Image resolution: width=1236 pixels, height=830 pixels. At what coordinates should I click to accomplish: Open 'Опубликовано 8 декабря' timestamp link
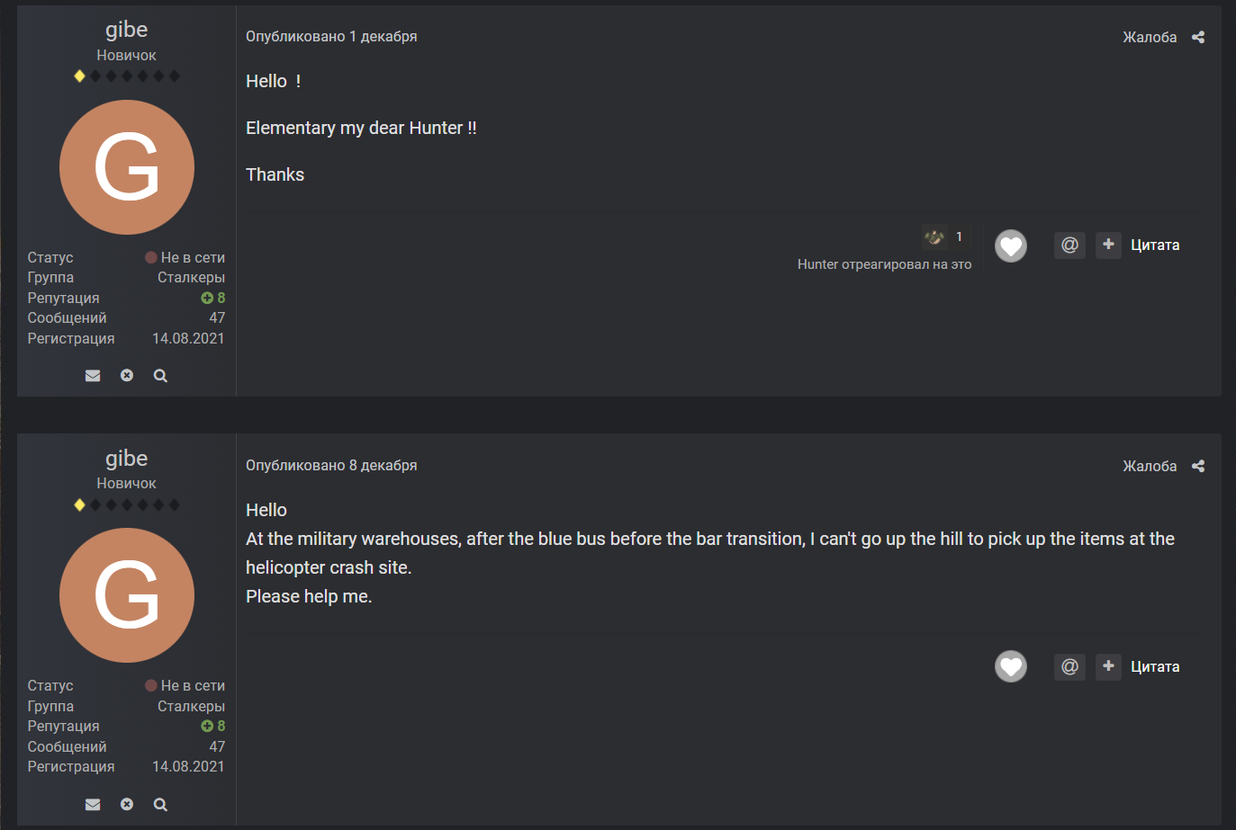331,465
